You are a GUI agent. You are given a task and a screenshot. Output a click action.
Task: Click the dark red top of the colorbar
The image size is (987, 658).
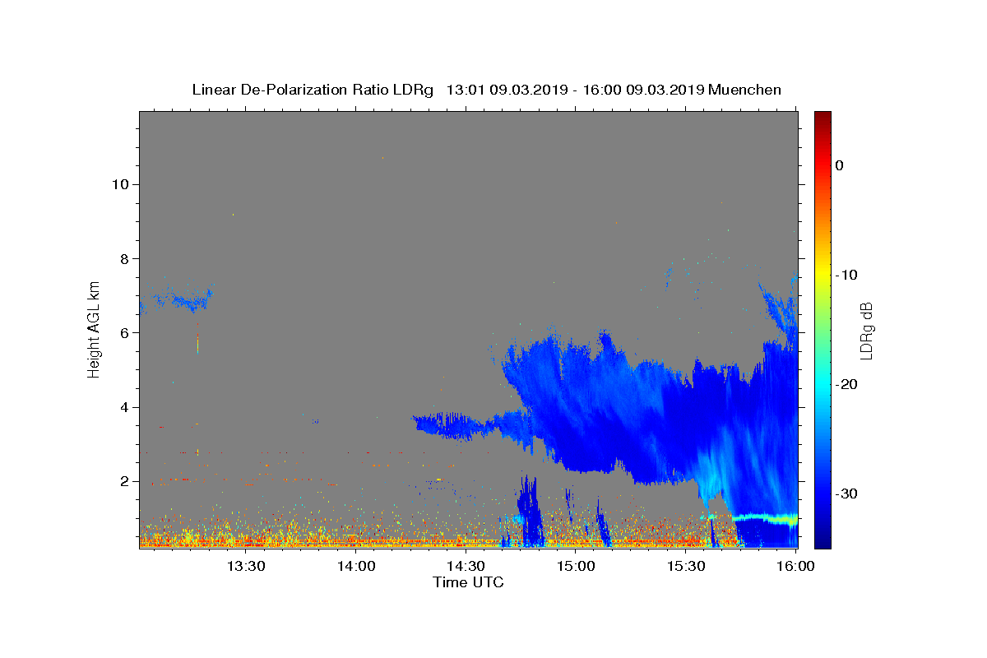822,118
